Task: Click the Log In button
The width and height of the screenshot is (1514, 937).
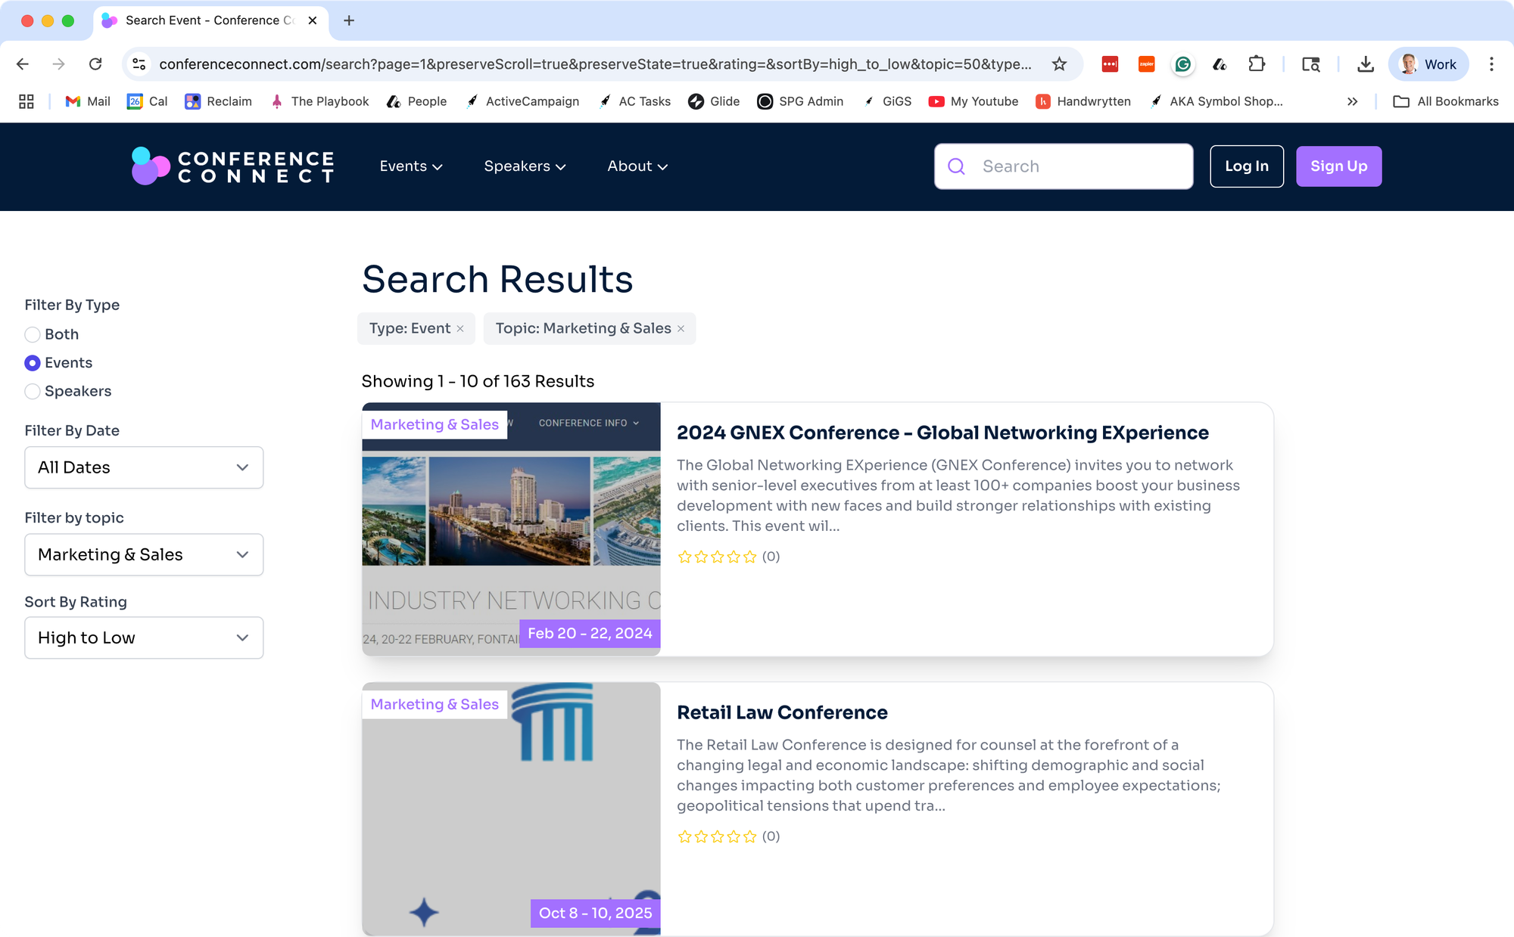Action: 1246,166
